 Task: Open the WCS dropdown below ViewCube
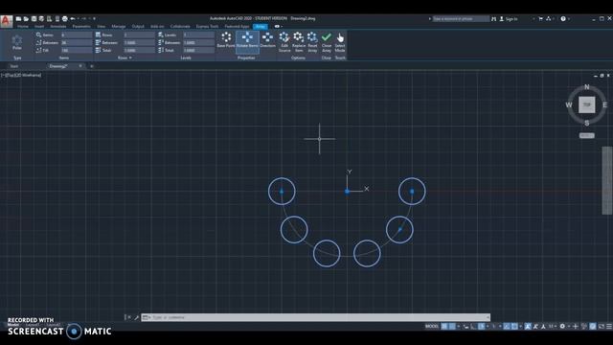[586, 135]
